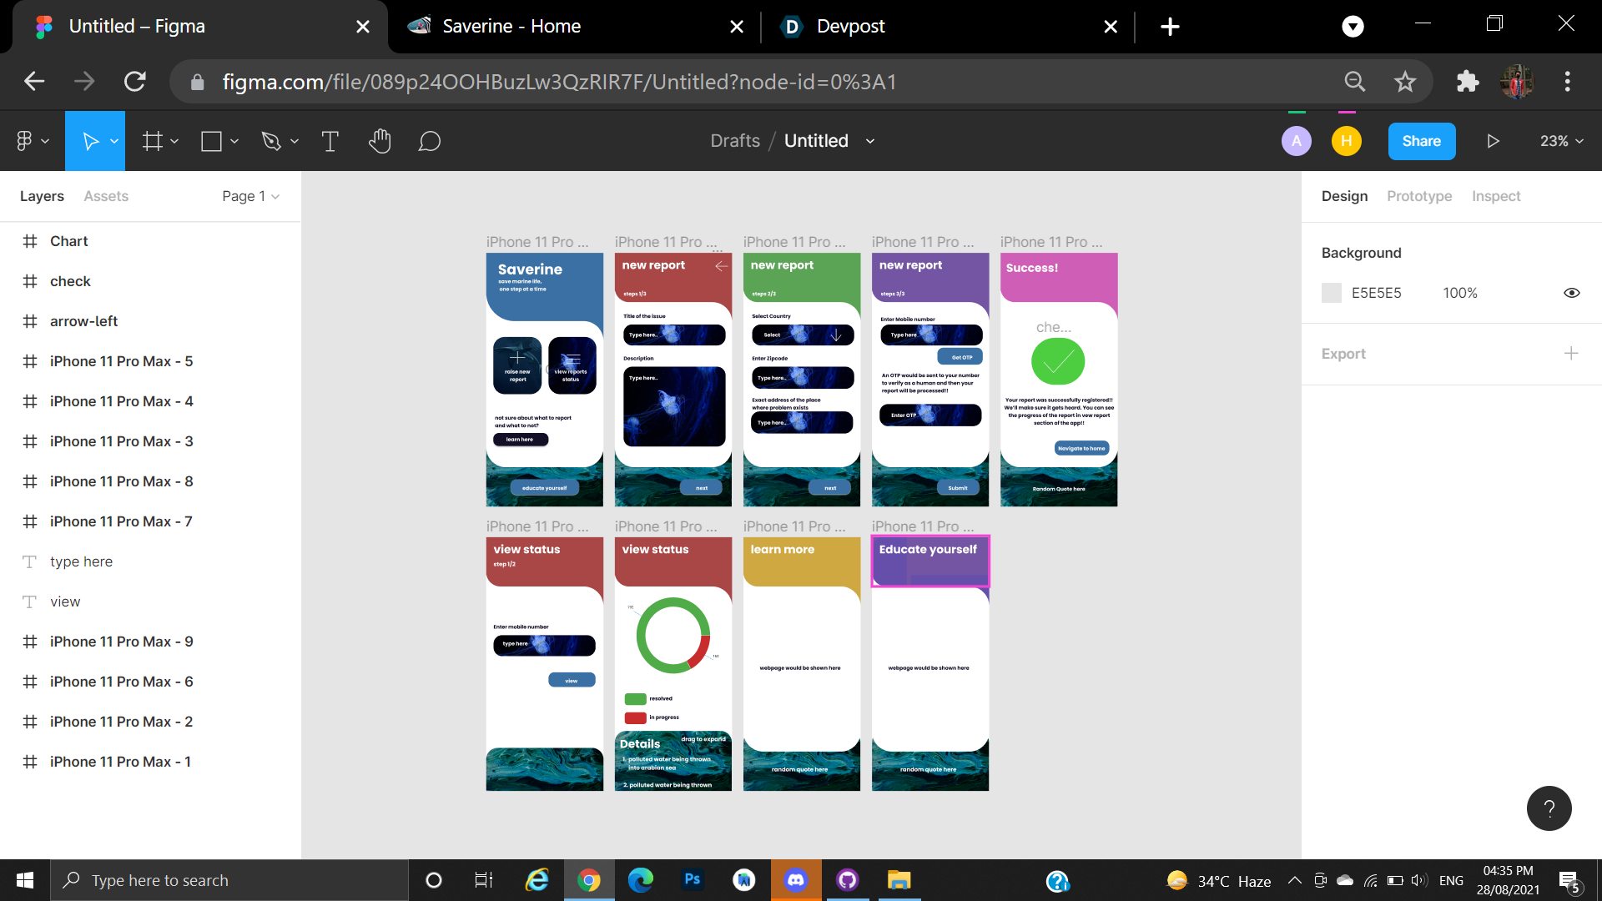Click the E5E5E5 background color swatch
The height and width of the screenshot is (901, 1602).
point(1332,293)
